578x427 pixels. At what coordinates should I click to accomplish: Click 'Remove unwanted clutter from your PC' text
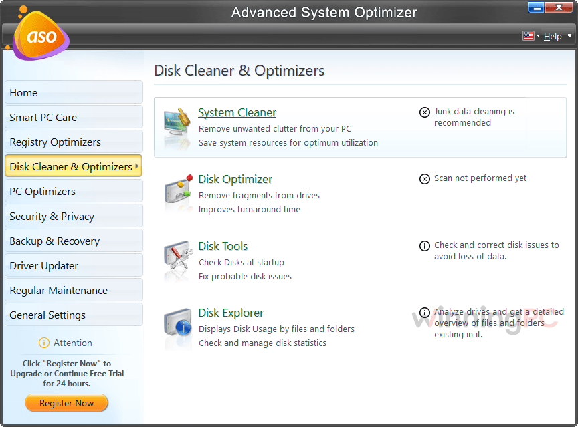275,128
